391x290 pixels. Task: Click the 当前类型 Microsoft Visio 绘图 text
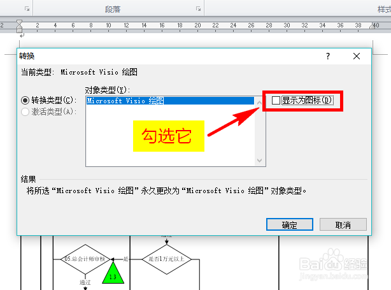pyautogui.click(x=79, y=73)
